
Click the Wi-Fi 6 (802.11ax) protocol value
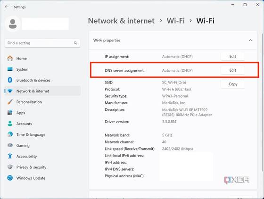[176, 89]
